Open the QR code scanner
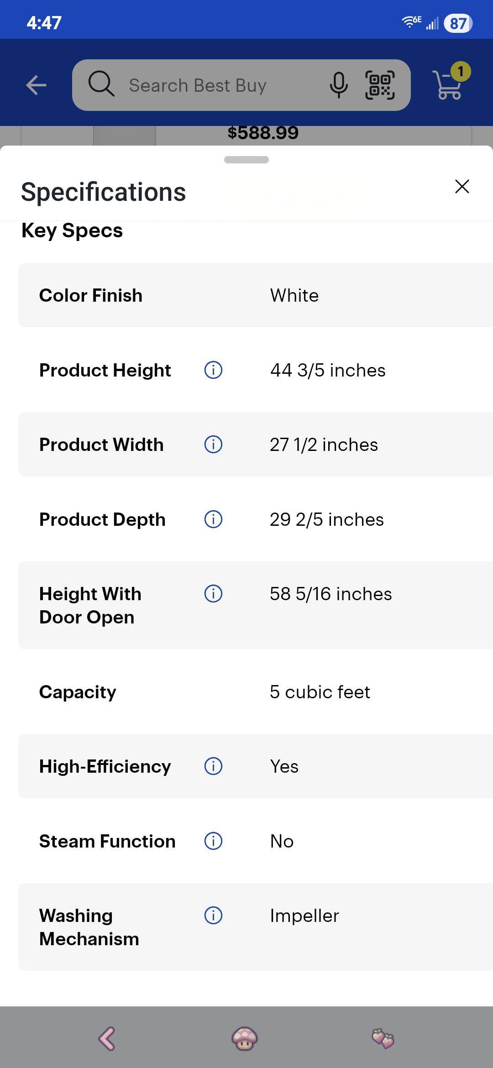Screen dimensions: 493x1068 click(380, 85)
